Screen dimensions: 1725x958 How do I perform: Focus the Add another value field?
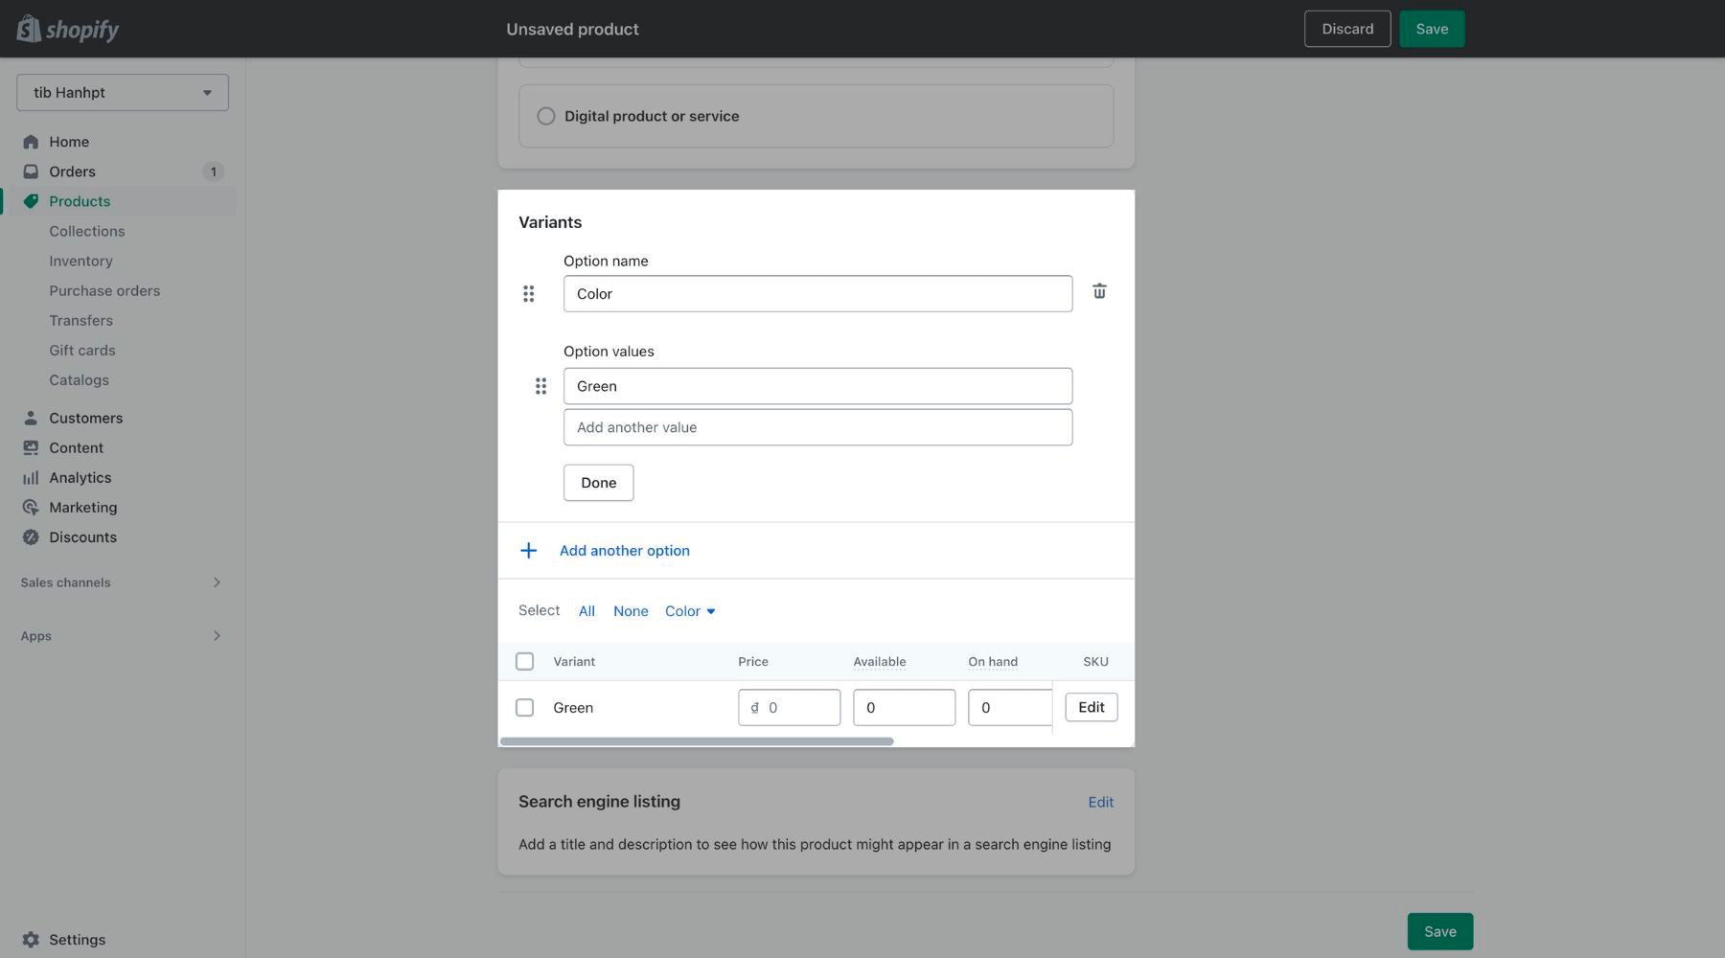tap(817, 427)
